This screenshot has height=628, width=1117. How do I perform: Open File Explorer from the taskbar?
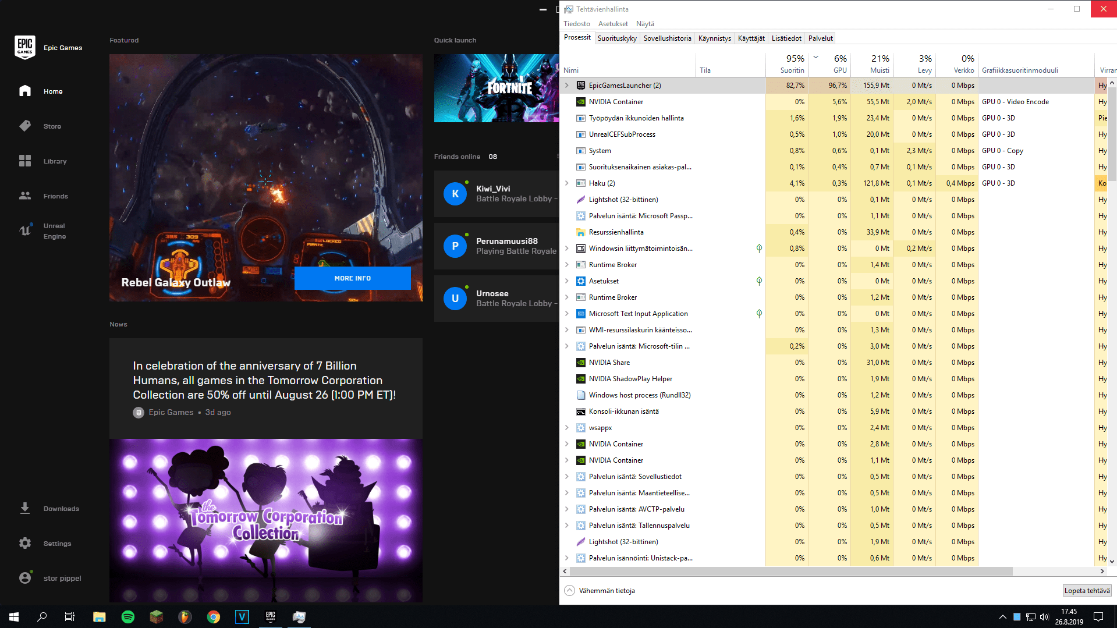(x=99, y=616)
